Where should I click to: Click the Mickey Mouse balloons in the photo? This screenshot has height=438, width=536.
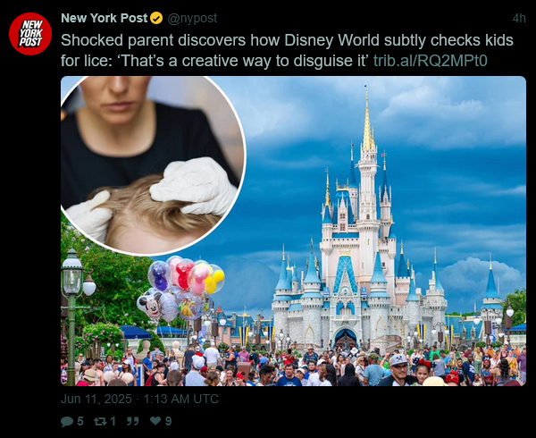pos(180,288)
